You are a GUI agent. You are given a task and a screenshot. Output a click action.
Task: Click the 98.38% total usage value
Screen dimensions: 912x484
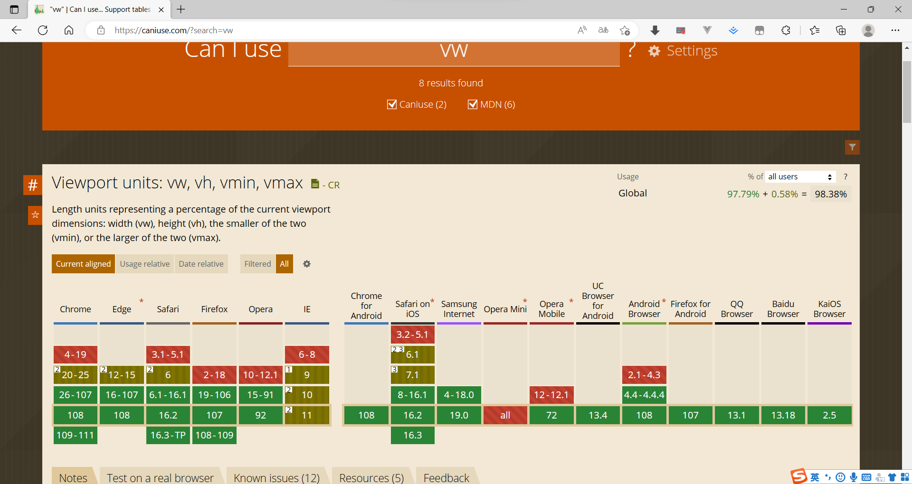(831, 194)
